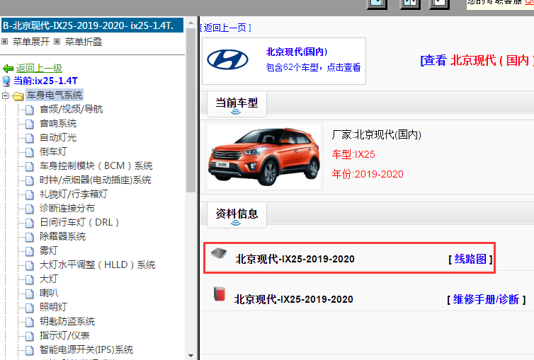This screenshot has height=360, width=534.
Task: Click the 菜单折叠 list icon
Action: (57, 42)
